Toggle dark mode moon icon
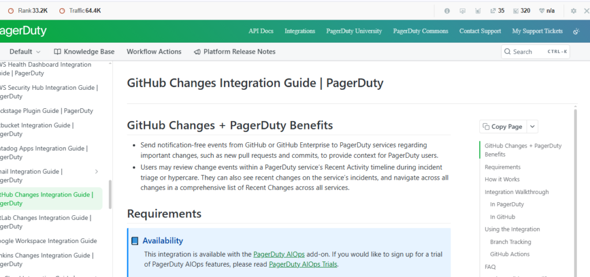The height and width of the screenshot is (277, 590). click(x=576, y=31)
